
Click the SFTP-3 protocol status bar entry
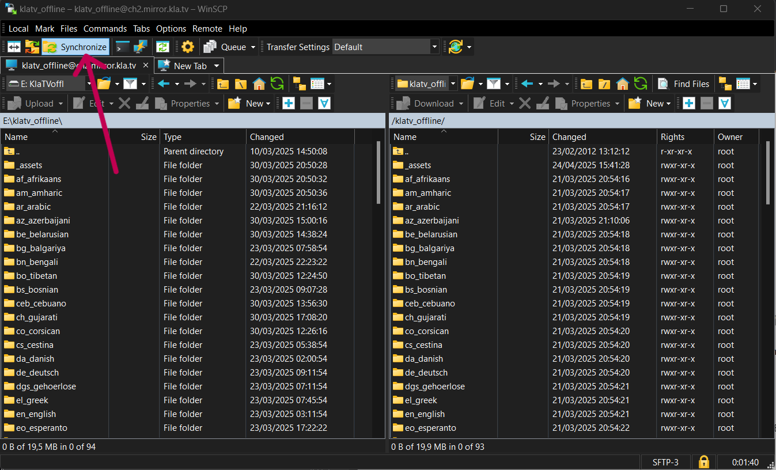[x=665, y=462]
